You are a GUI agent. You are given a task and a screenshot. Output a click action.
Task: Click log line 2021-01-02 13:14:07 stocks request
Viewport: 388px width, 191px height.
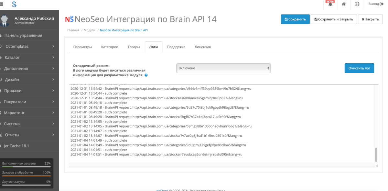[x=156, y=136]
